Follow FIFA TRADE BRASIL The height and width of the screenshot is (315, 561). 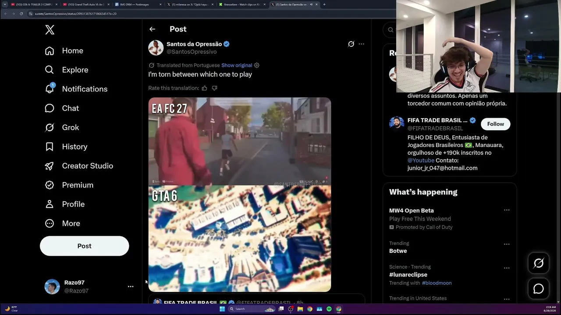point(496,124)
